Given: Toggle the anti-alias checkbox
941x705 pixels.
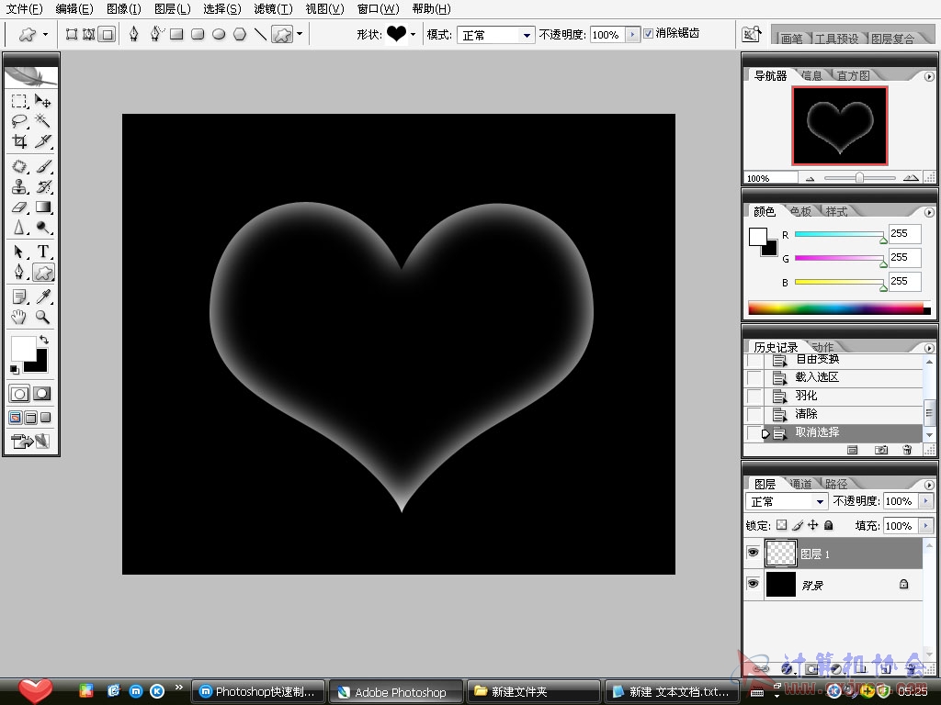Looking at the screenshot, I should pyautogui.click(x=648, y=34).
